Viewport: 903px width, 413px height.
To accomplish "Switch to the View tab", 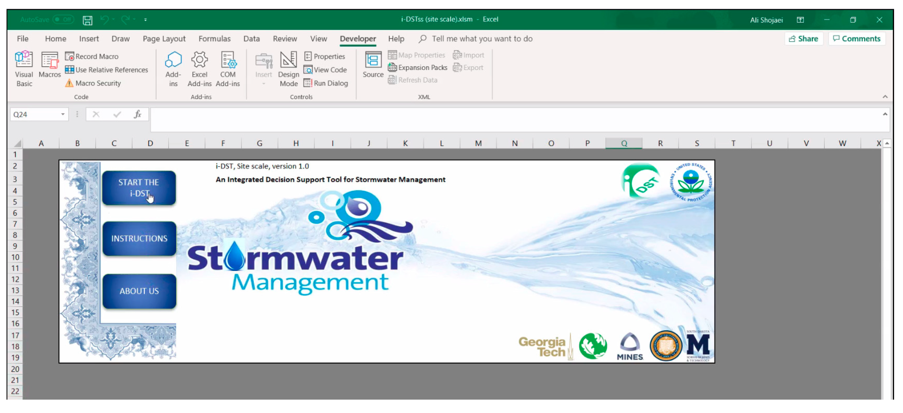I will click(x=318, y=38).
